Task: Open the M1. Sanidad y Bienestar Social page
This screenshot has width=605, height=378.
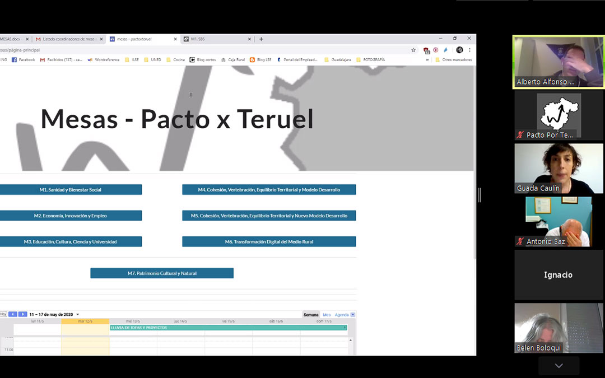Action: click(x=71, y=189)
